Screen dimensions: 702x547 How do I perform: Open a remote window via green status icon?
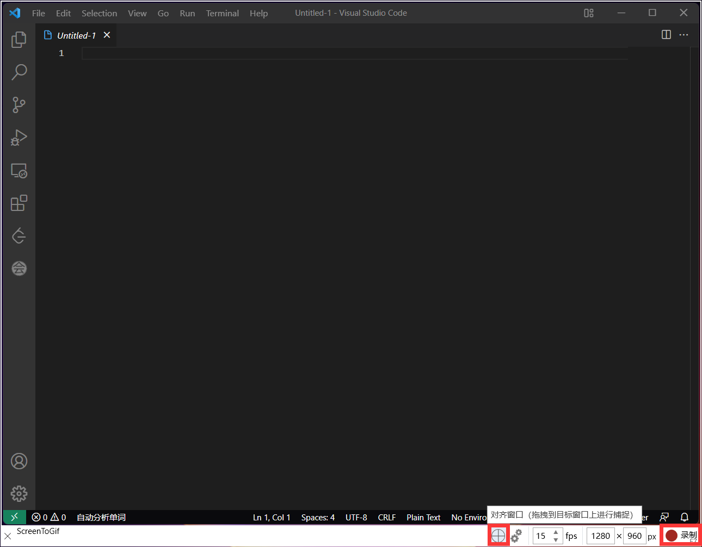click(15, 517)
